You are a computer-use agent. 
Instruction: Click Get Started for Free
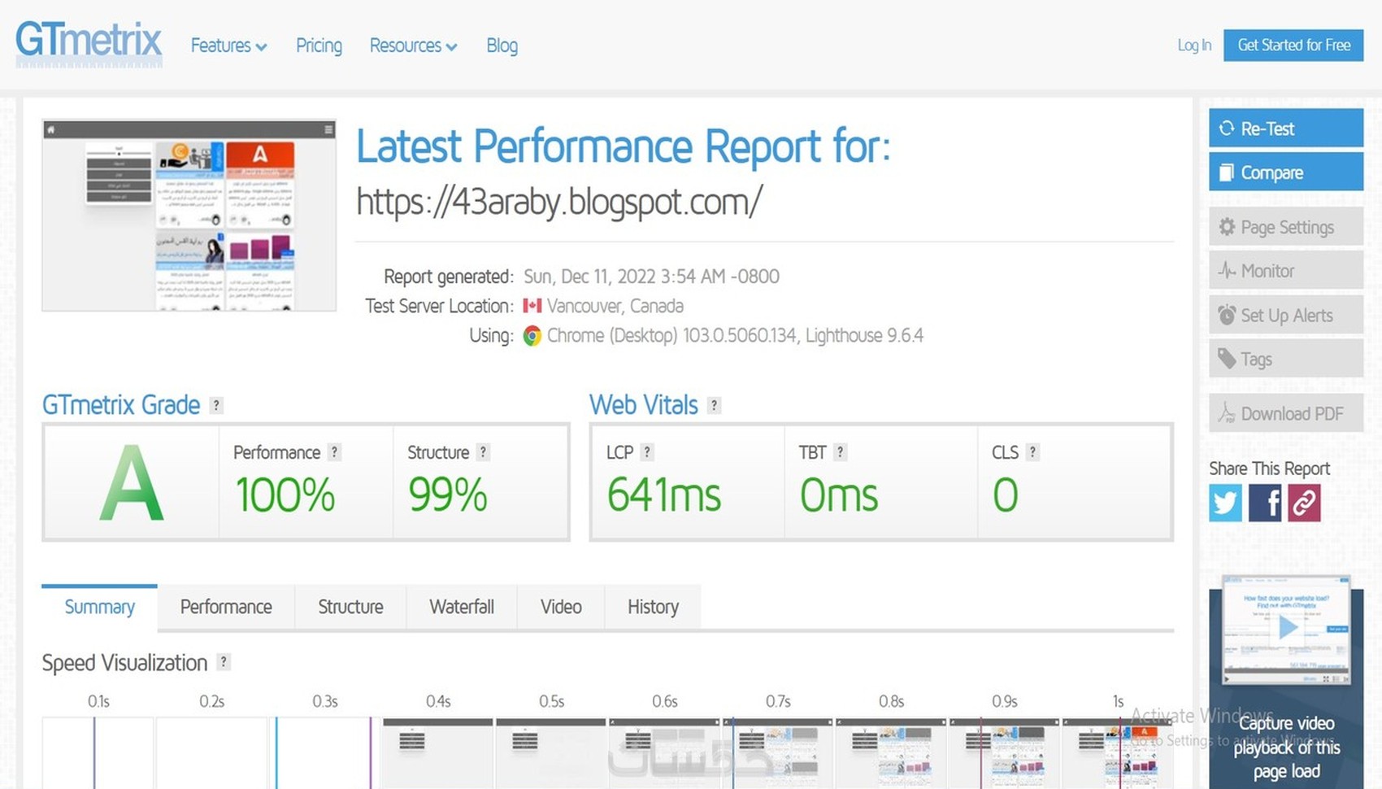click(1293, 46)
